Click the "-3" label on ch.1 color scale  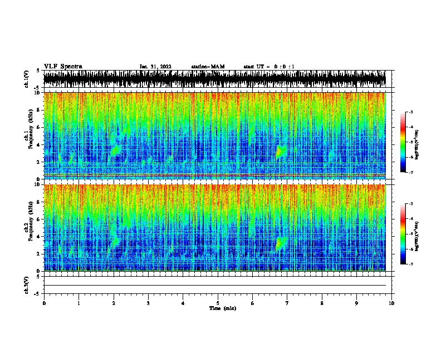[410, 112]
